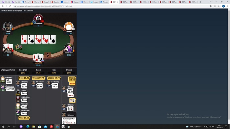The height and width of the screenshot is (129, 230).
Task: Click the Ставка $11.24 river bubble
Action: [x=72, y=79]
